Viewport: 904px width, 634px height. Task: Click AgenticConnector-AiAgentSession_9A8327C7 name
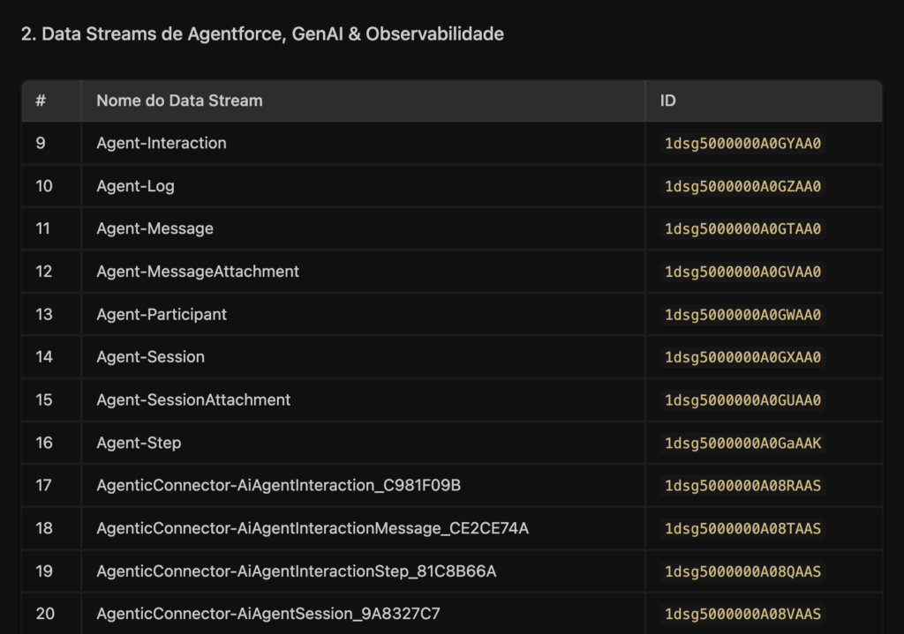coord(268,614)
